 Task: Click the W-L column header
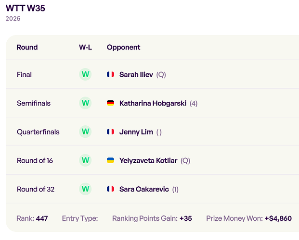pos(85,48)
